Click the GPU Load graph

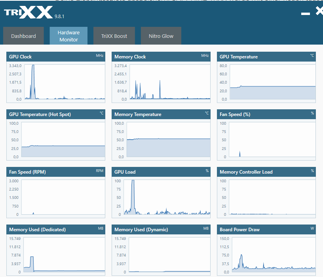click(167, 197)
